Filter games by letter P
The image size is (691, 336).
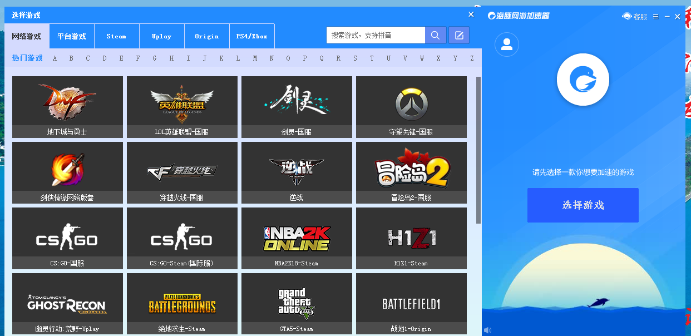coord(305,58)
